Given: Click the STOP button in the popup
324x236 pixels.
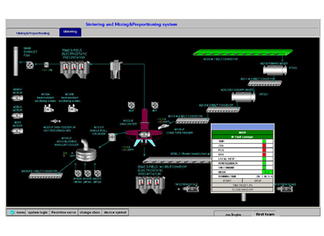Looking at the screenshot, I should click(x=258, y=181).
